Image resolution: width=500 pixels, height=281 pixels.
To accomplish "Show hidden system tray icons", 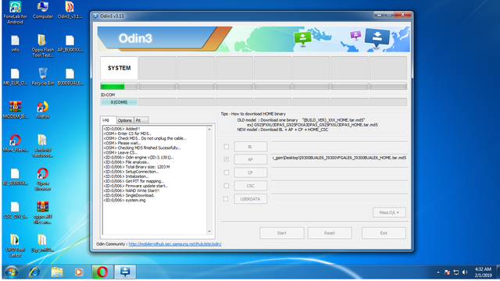I will [x=438, y=272].
